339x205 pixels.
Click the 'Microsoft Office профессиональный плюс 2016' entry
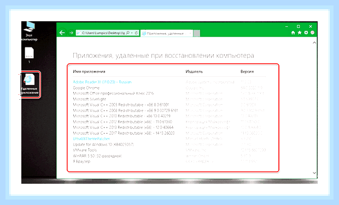tap(113, 93)
